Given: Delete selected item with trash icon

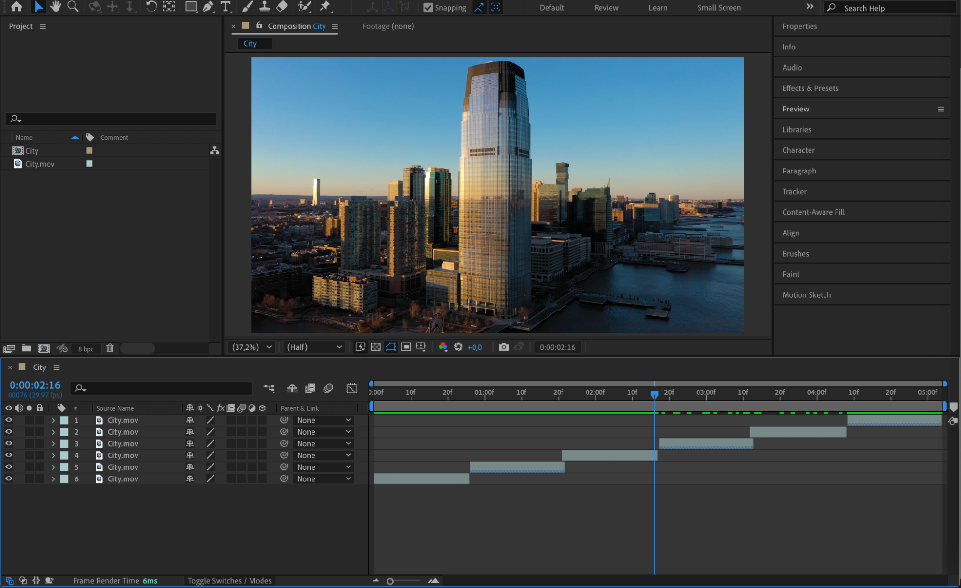Looking at the screenshot, I should pyautogui.click(x=110, y=348).
